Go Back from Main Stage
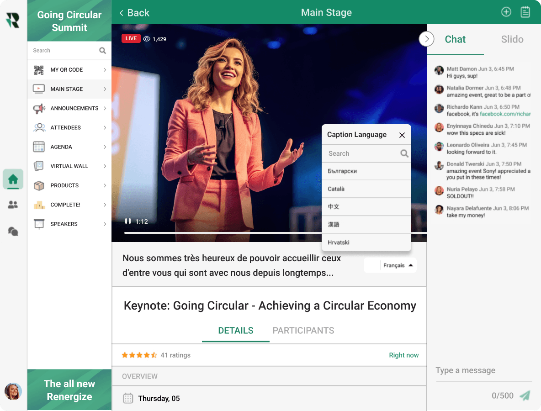The height and width of the screenshot is (411, 541). (x=134, y=13)
